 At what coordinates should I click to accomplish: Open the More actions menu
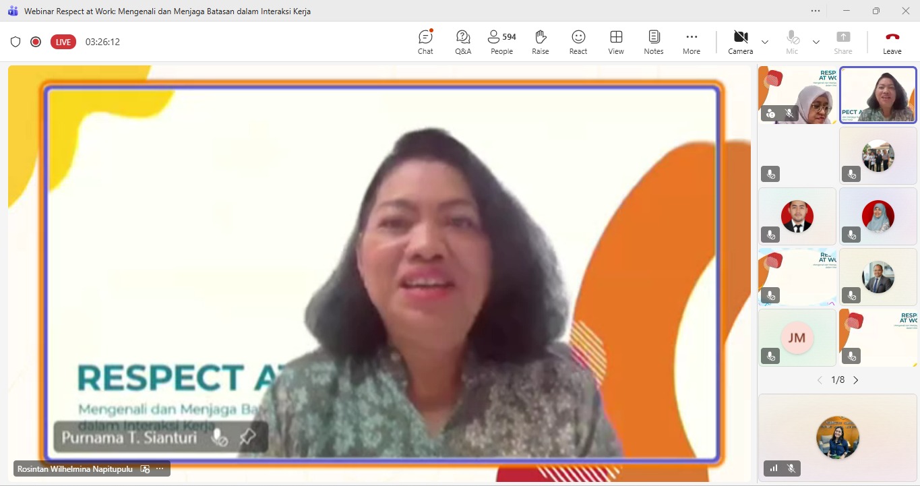coord(691,42)
